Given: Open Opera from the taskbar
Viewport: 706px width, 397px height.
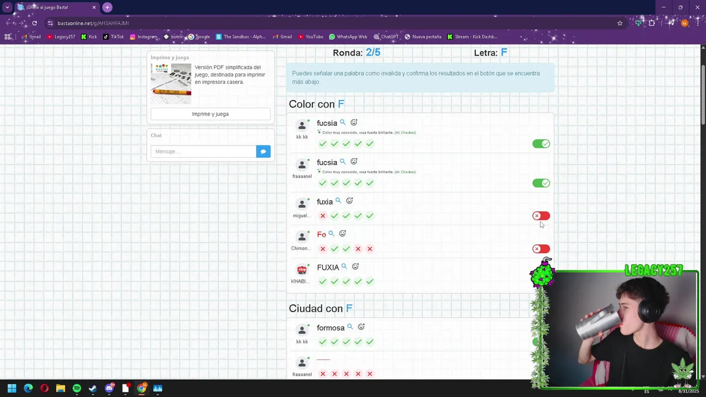Looking at the screenshot, I should click(x=44, y=388).
